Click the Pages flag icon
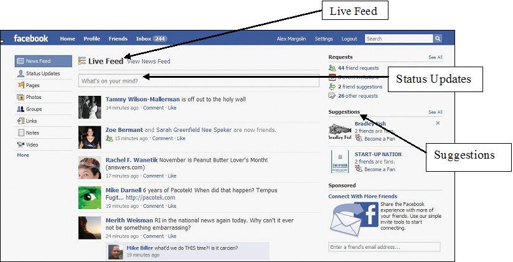 point(21,85)
